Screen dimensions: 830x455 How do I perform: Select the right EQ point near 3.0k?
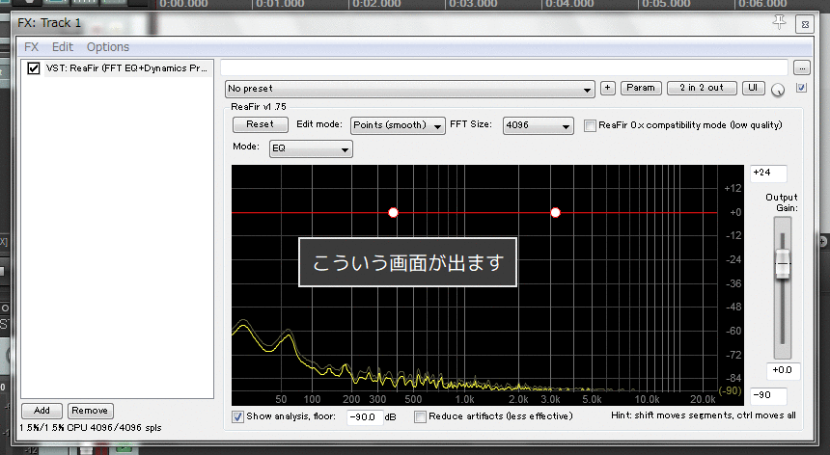[555, 212]
